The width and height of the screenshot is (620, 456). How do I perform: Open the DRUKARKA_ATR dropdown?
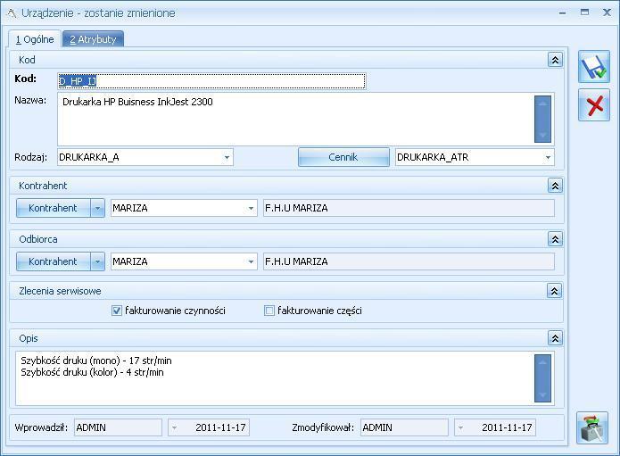pyautogui.click(x=548, y=157)
